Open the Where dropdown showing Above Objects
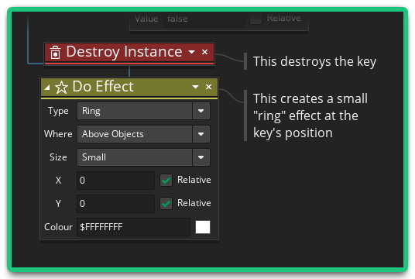 tap(143, 134)
